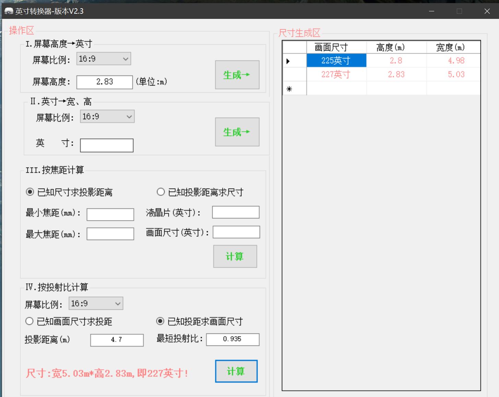This screenshot has width=499, height=397.
Task: Click the 2.8 height cell
Action: pyautogui.click(x=396, y=60)
